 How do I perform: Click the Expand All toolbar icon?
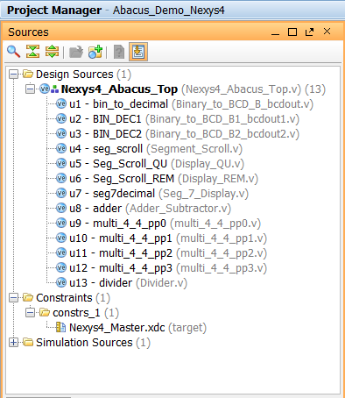pyautogui.click(x=52, y=52)
